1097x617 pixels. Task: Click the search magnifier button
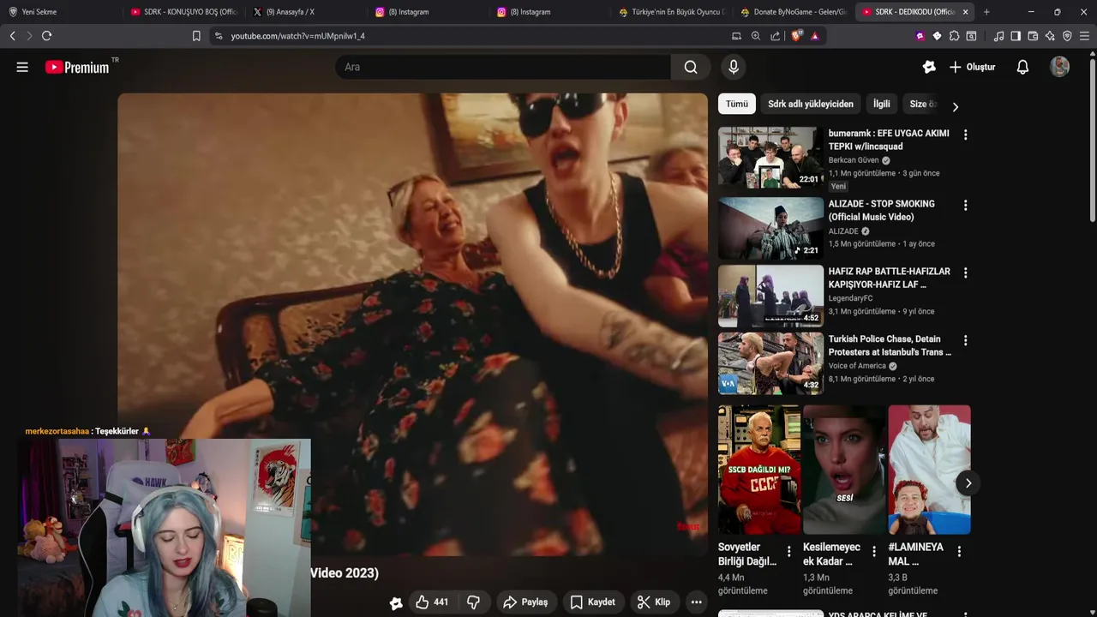click(x=691, y=67)
